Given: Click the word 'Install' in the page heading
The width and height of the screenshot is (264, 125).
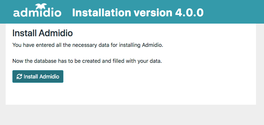Looking at the screenshot, I should point(25,33).
